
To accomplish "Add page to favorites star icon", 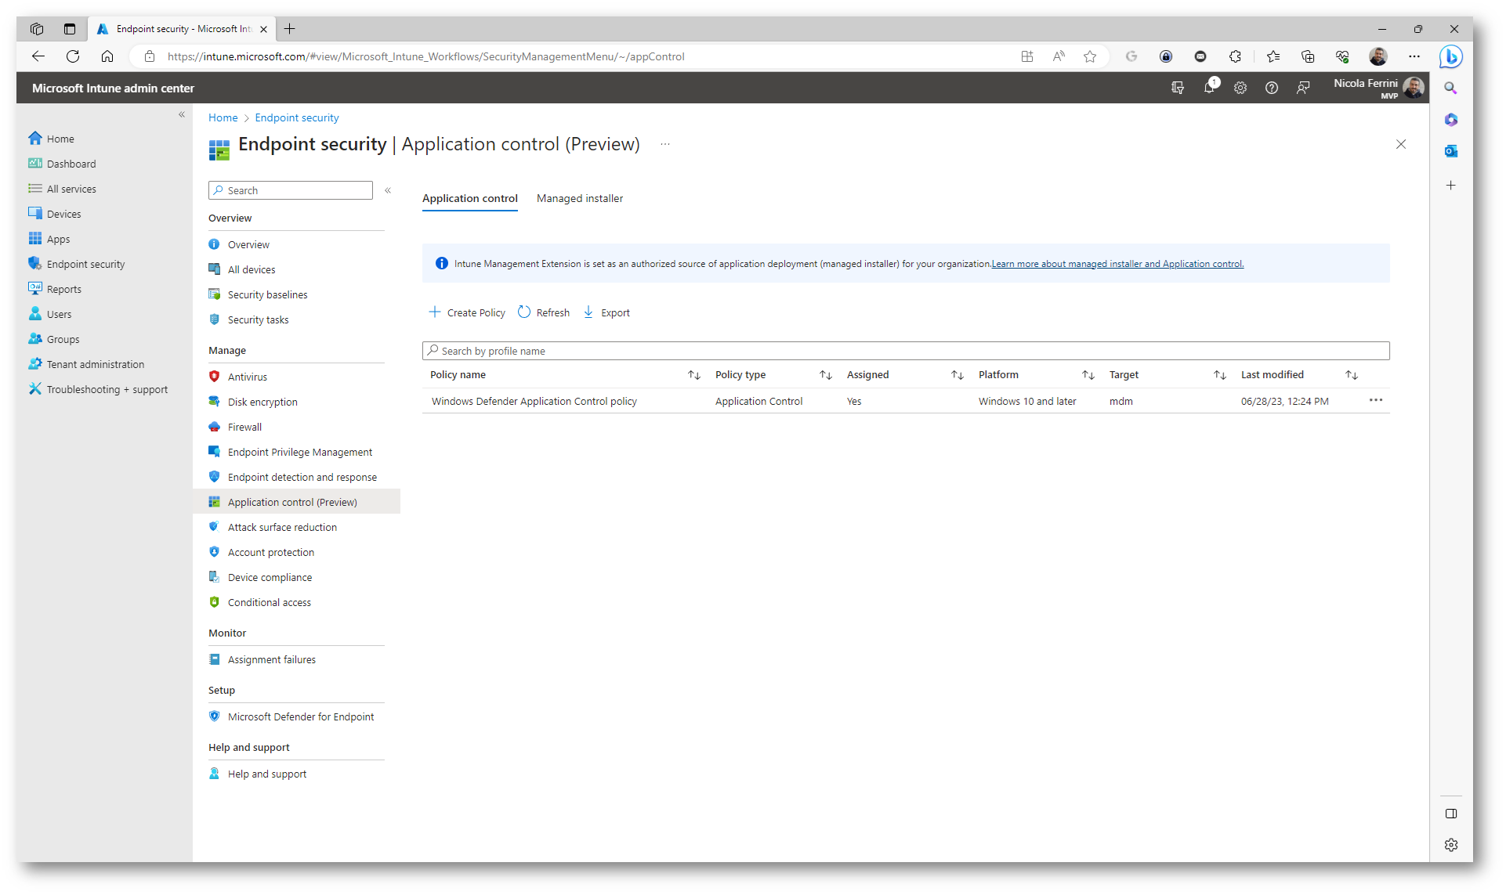I will click(x=1090, y=56).
